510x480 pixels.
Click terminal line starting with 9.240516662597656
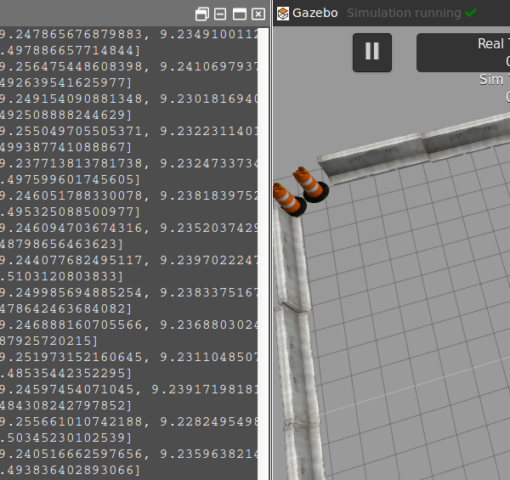[x=127, y=455]
